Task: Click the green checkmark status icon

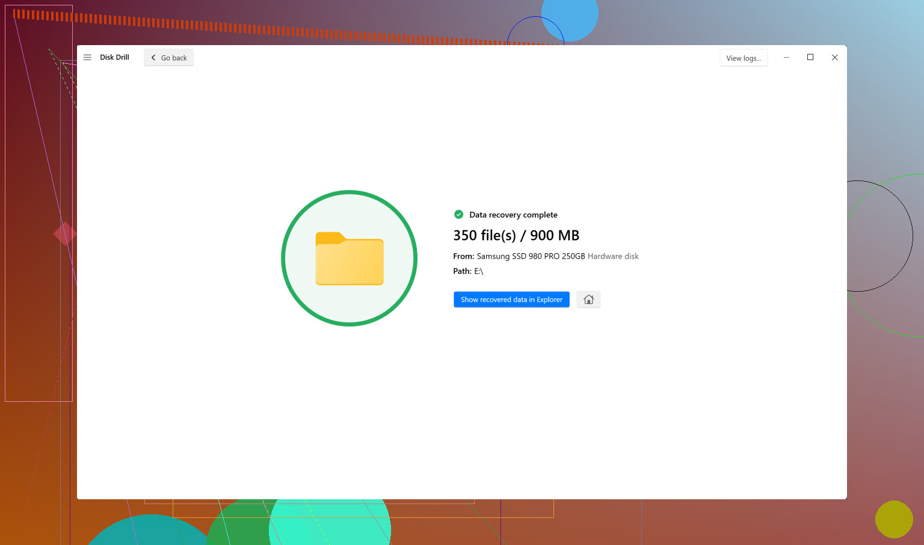Action: click(458, 215)
